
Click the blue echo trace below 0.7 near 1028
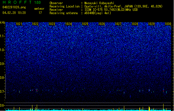130,96
